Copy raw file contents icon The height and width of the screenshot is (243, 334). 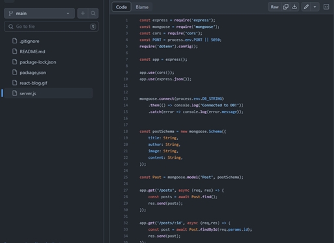(285, 7)
